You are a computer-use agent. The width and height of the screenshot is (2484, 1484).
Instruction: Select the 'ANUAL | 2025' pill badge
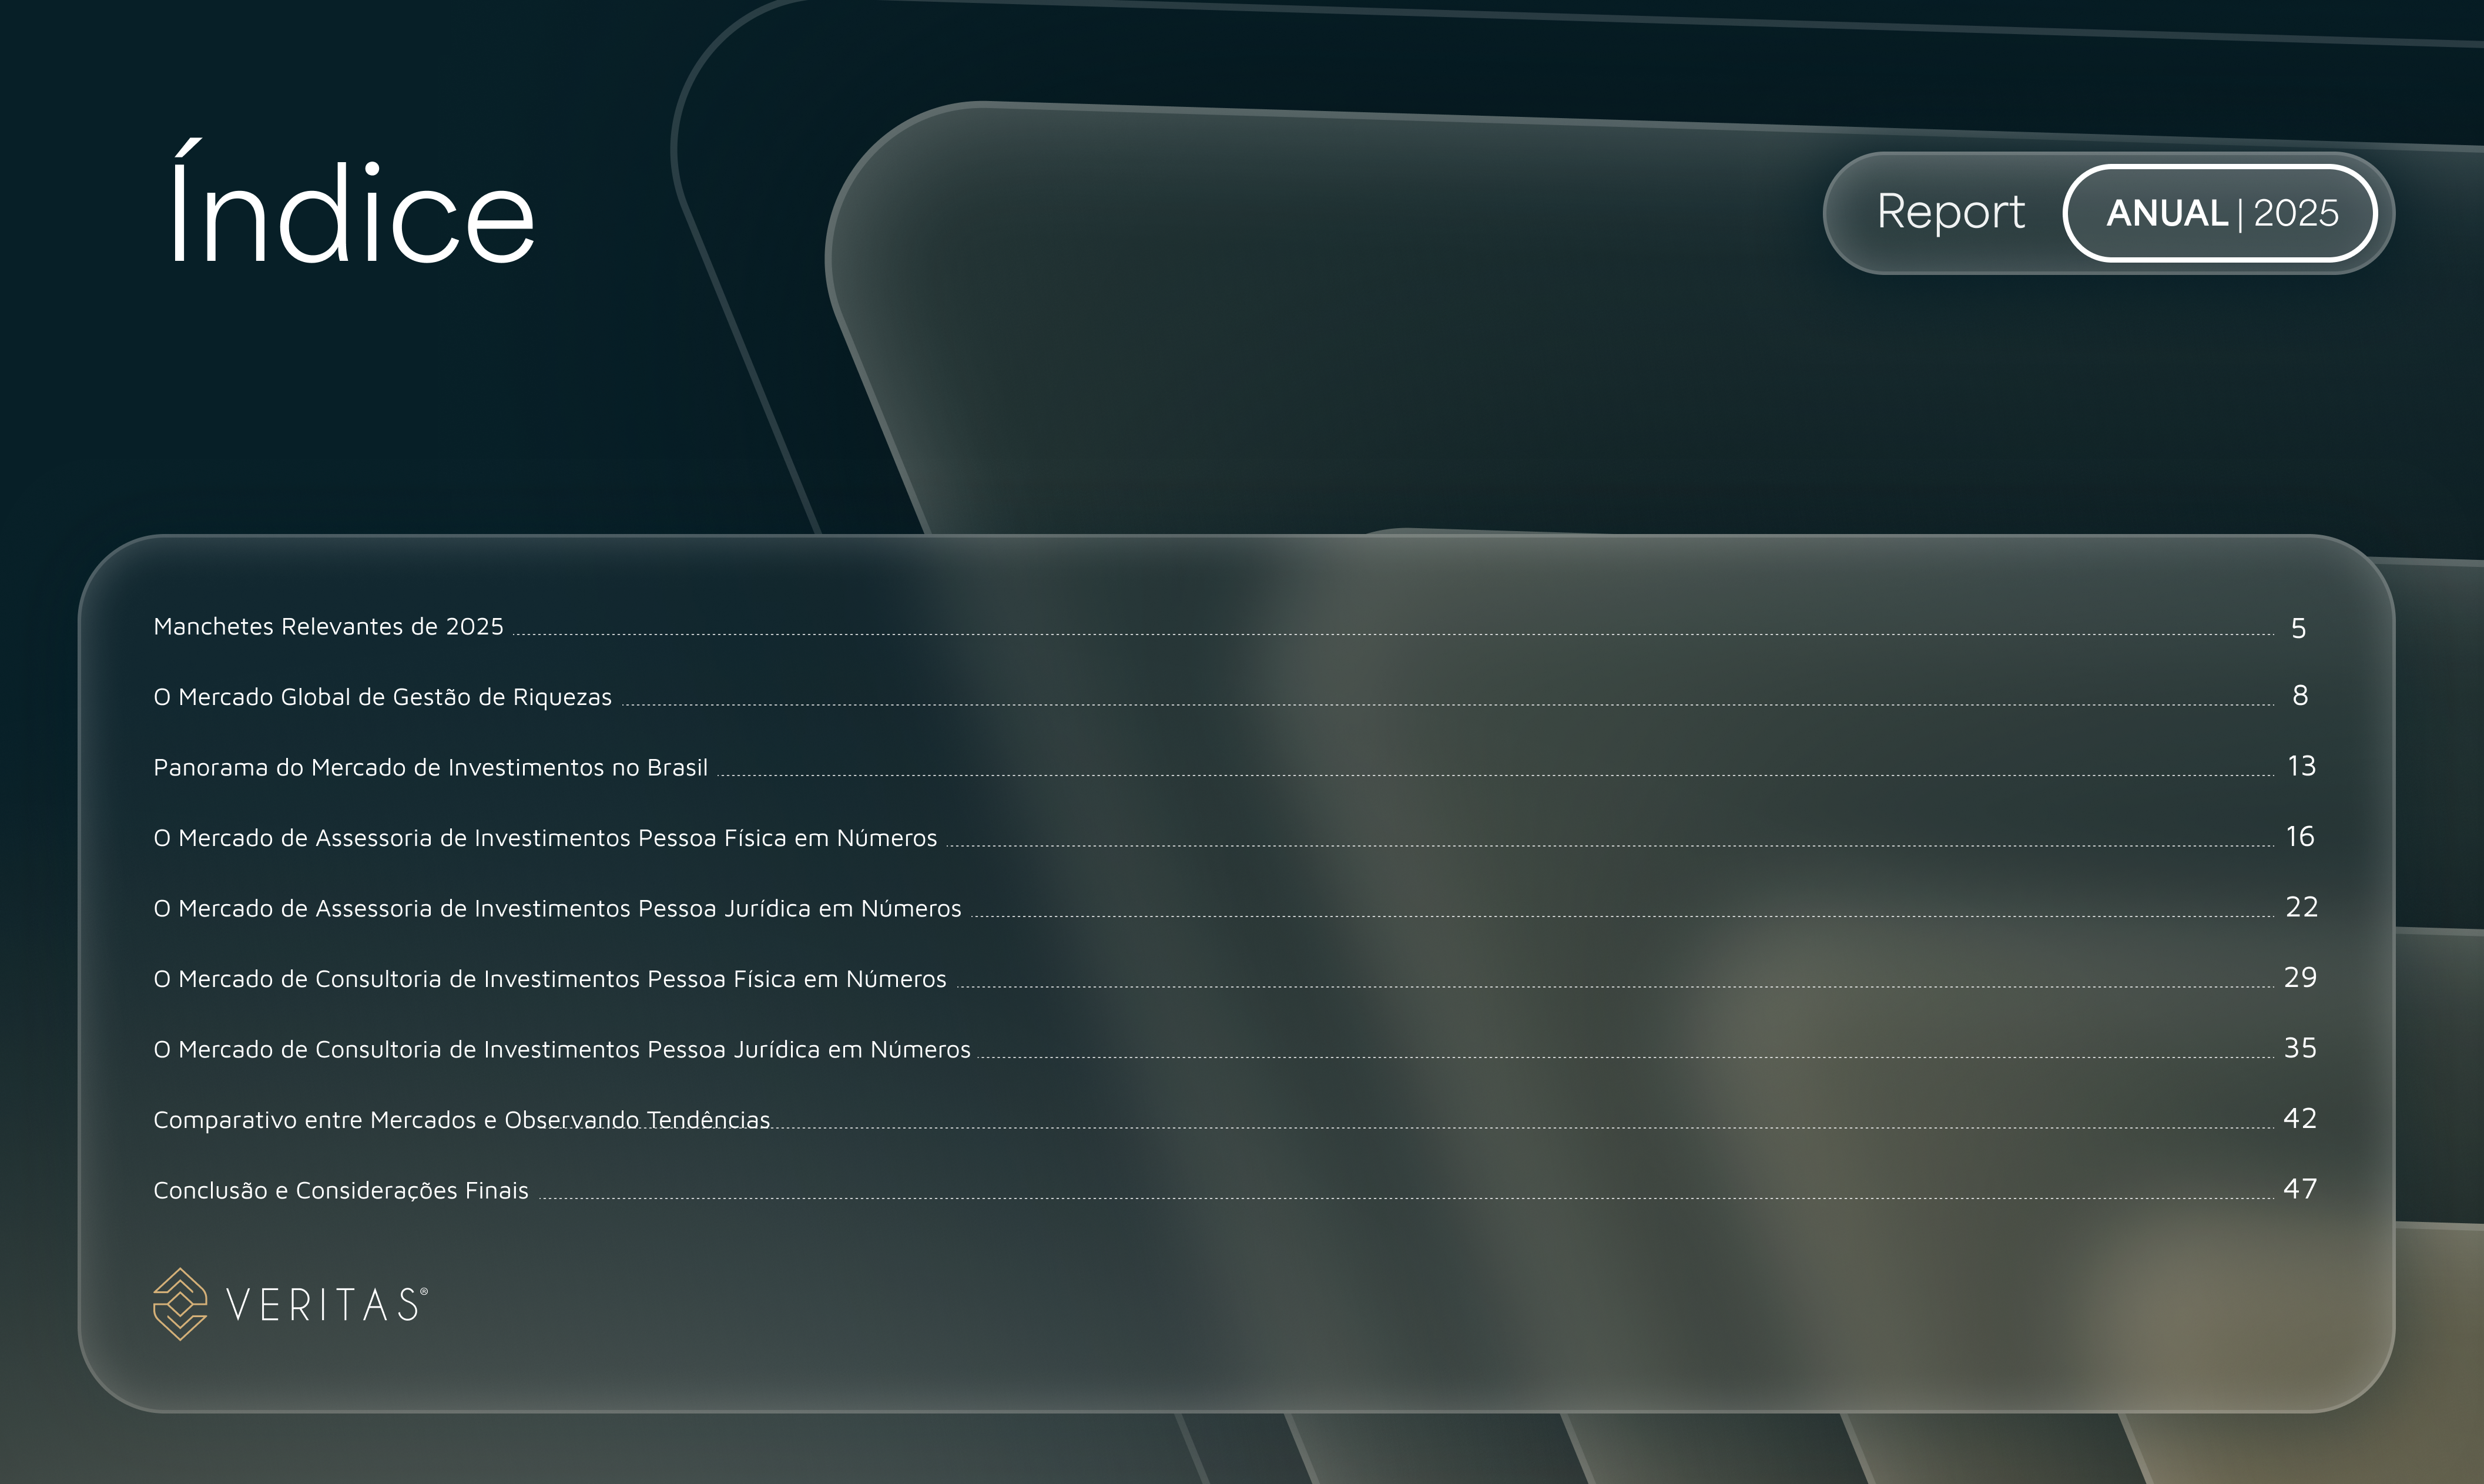click(x=2220, y=213)
